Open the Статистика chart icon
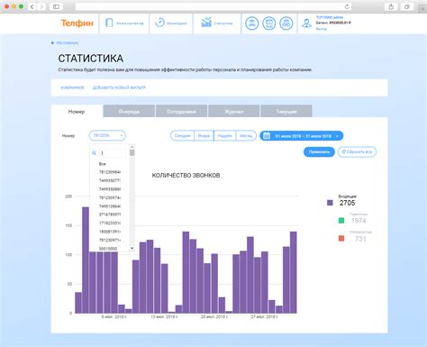427x347 pixels. [206, 23]
